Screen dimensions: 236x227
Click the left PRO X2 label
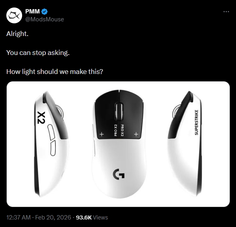(115, 130)
